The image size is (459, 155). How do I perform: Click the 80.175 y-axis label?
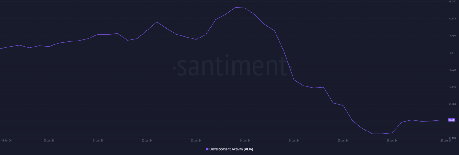(x=452, y=18)
